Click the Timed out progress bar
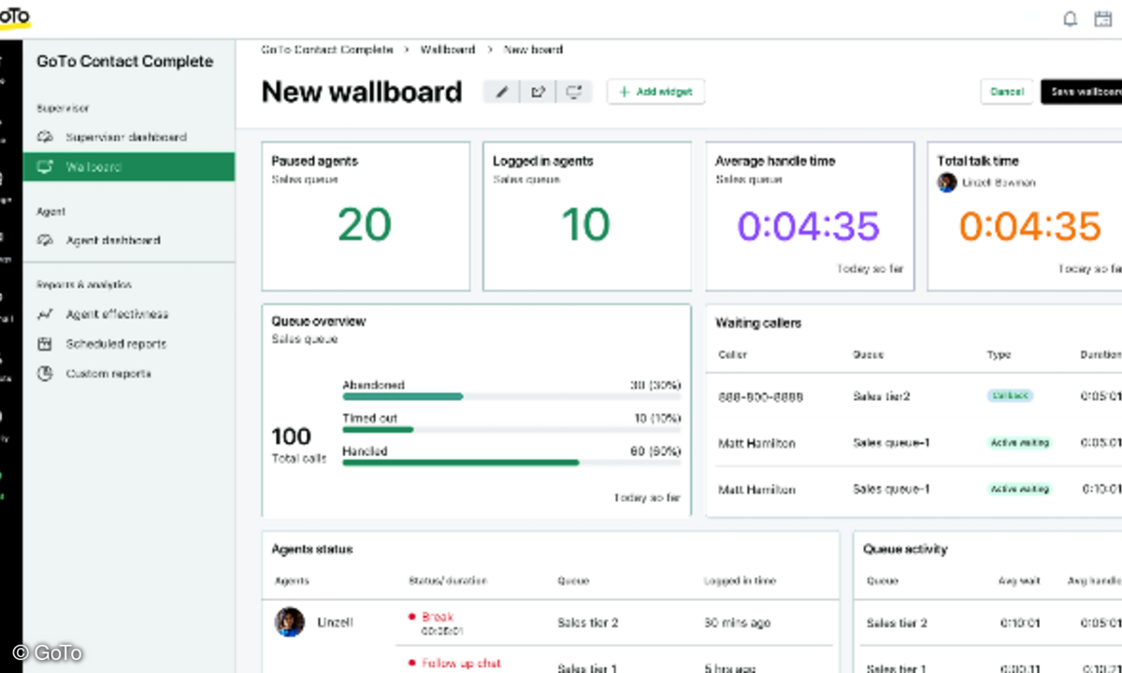Viewport: 1122px width, 673px height. (x=511, y=429)
